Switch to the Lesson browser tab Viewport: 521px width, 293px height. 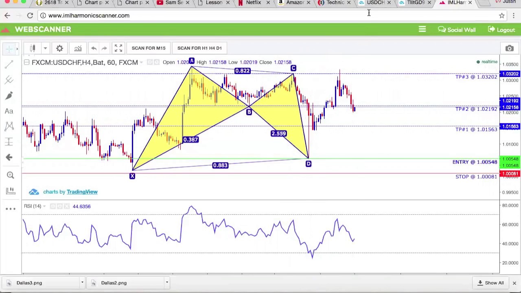click(x=214, y=3)
